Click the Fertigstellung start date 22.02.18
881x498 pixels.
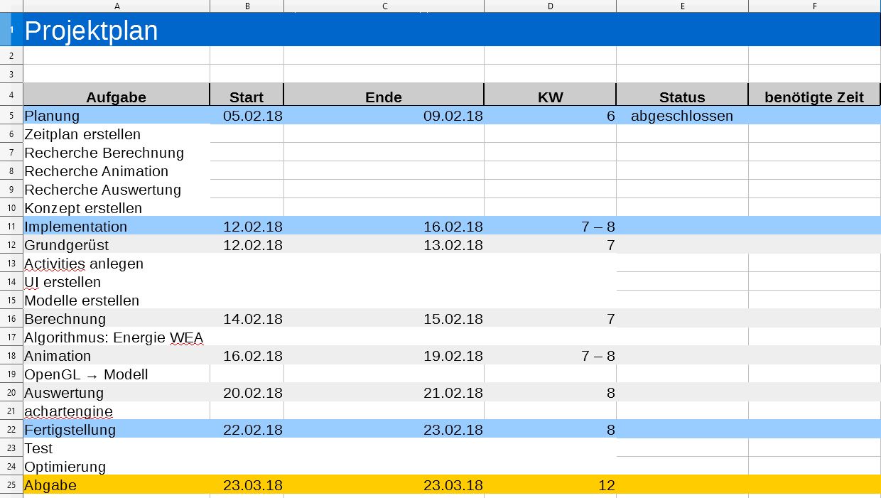pyautogui.click(x=252, y=430)
